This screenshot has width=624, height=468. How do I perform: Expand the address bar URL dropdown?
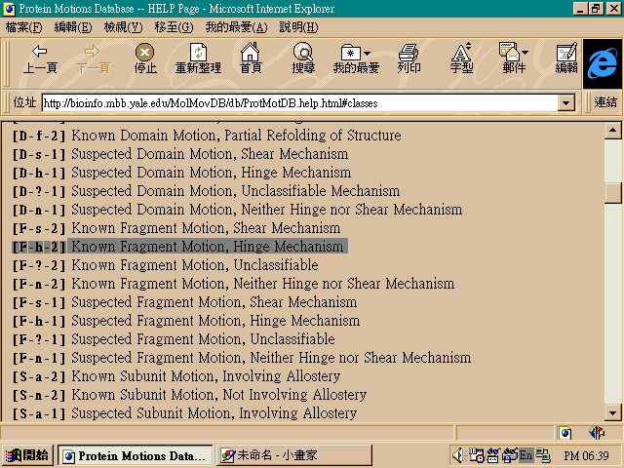pyautogui.click(x=565, y=102)
